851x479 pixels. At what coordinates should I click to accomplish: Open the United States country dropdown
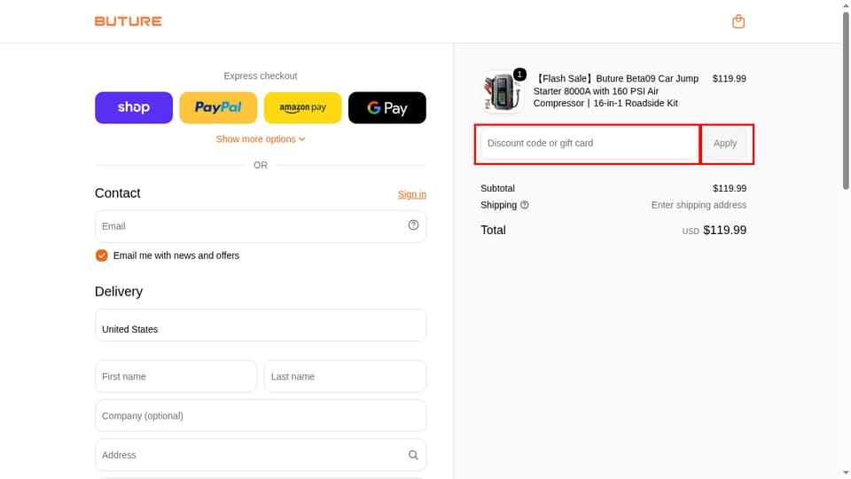(261, 326)
